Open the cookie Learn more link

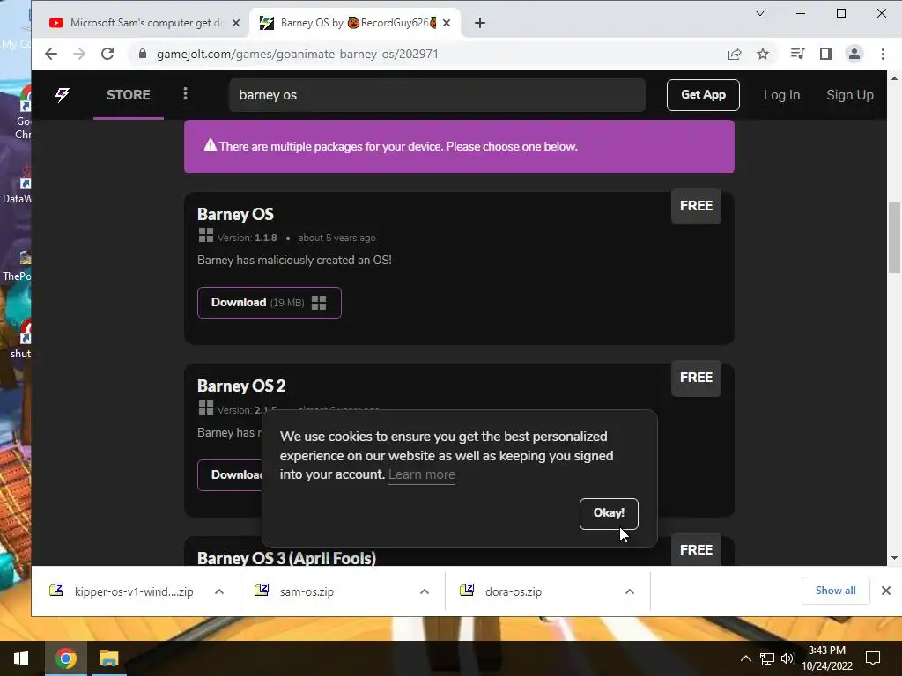tap(422, 474)
